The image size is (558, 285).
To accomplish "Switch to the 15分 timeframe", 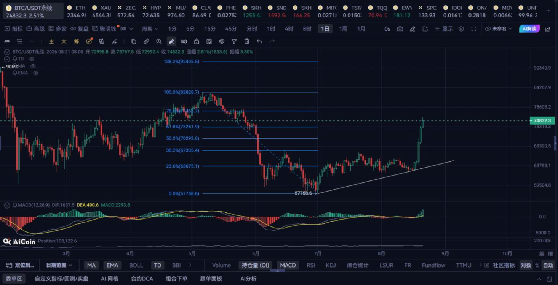I will pos(210,29).
